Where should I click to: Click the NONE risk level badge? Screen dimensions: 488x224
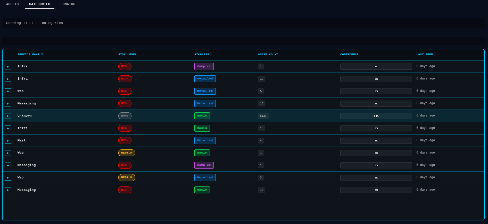pyautogui.click(x=125, y=116)
